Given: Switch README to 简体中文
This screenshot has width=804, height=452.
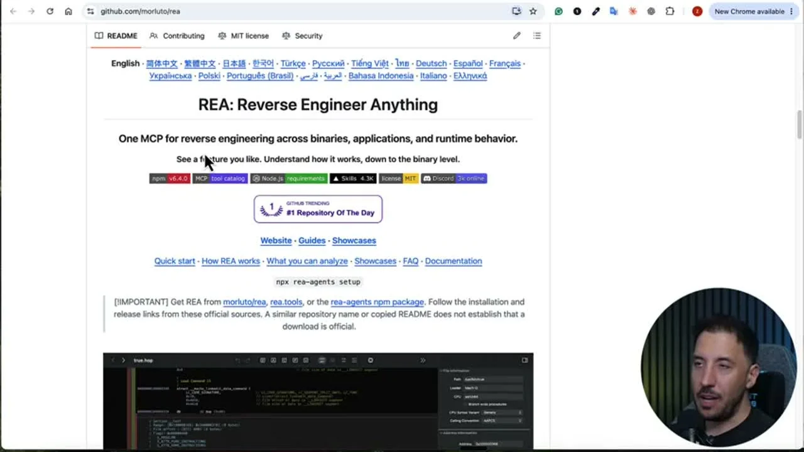Looking at the screenshot, I should click(162, 63).
